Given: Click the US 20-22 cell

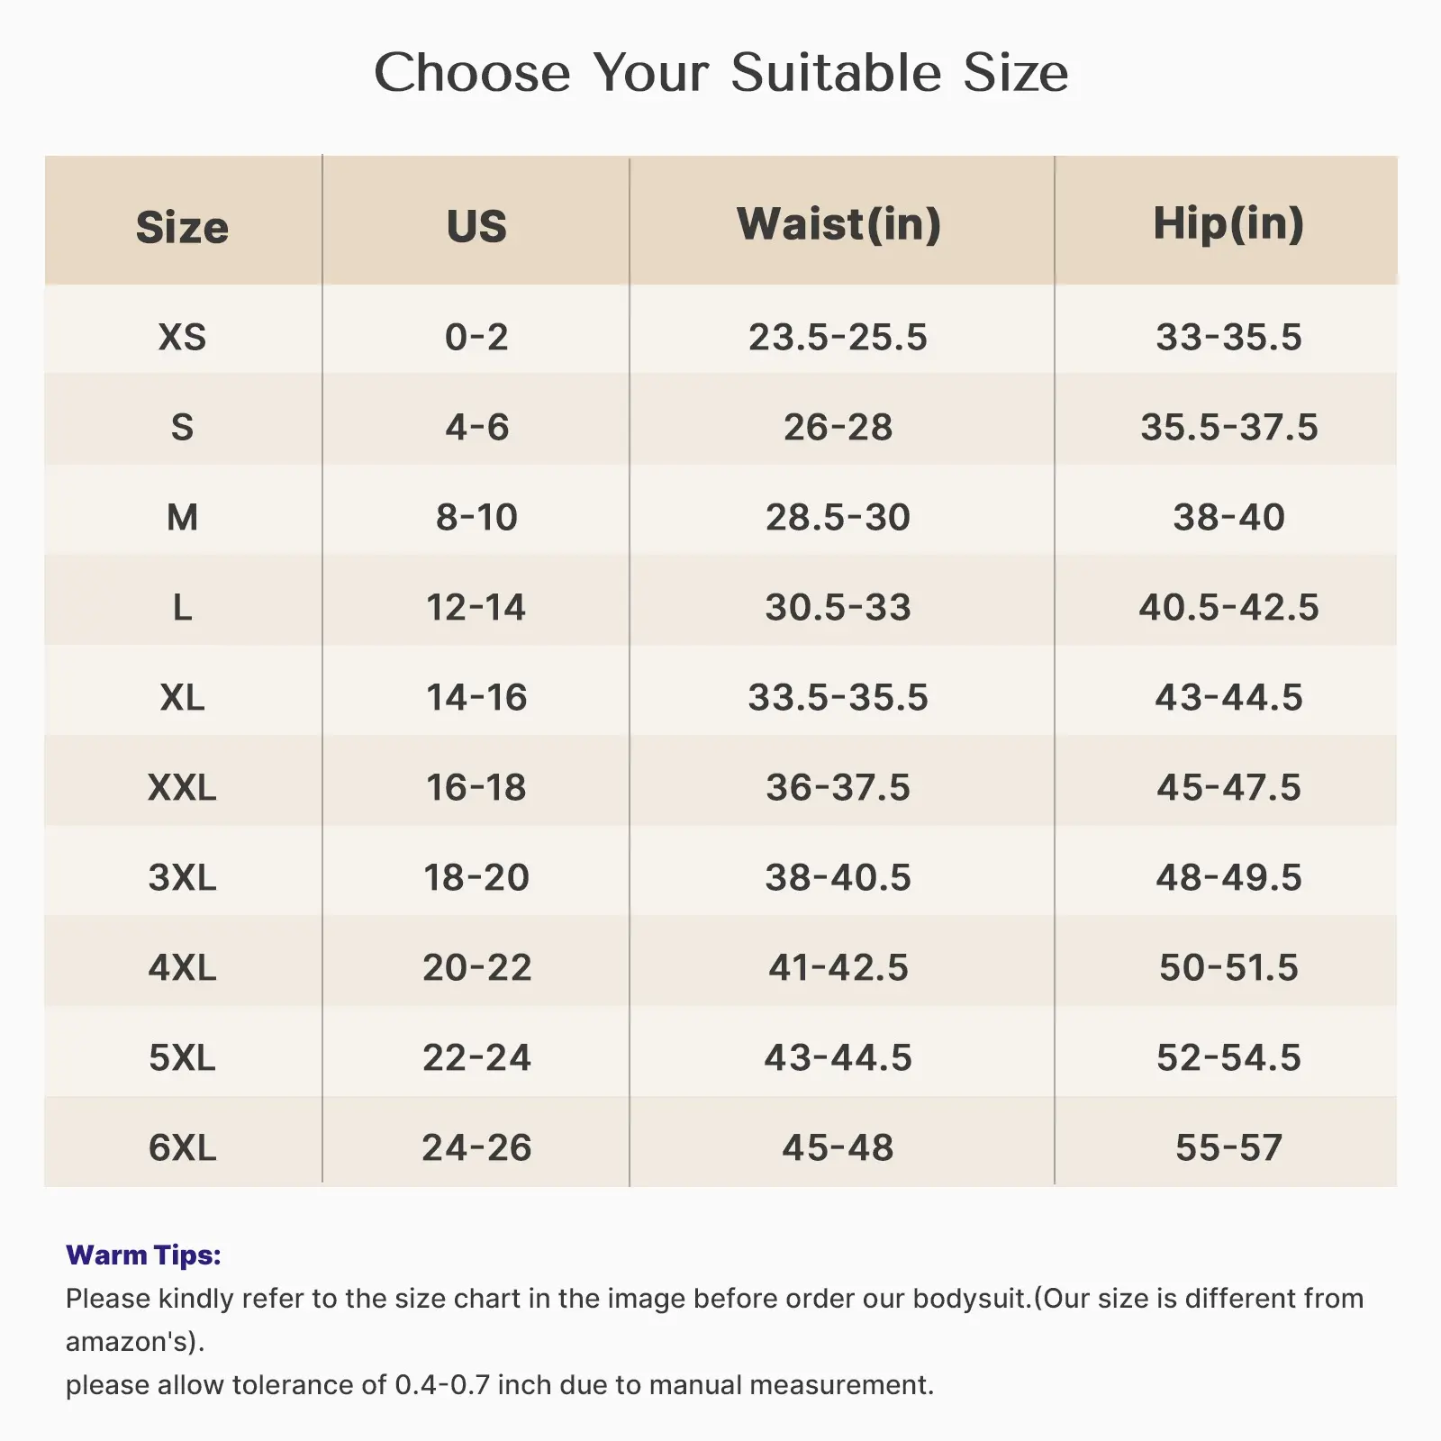Looking at the screenshot, I should (476, 967).
